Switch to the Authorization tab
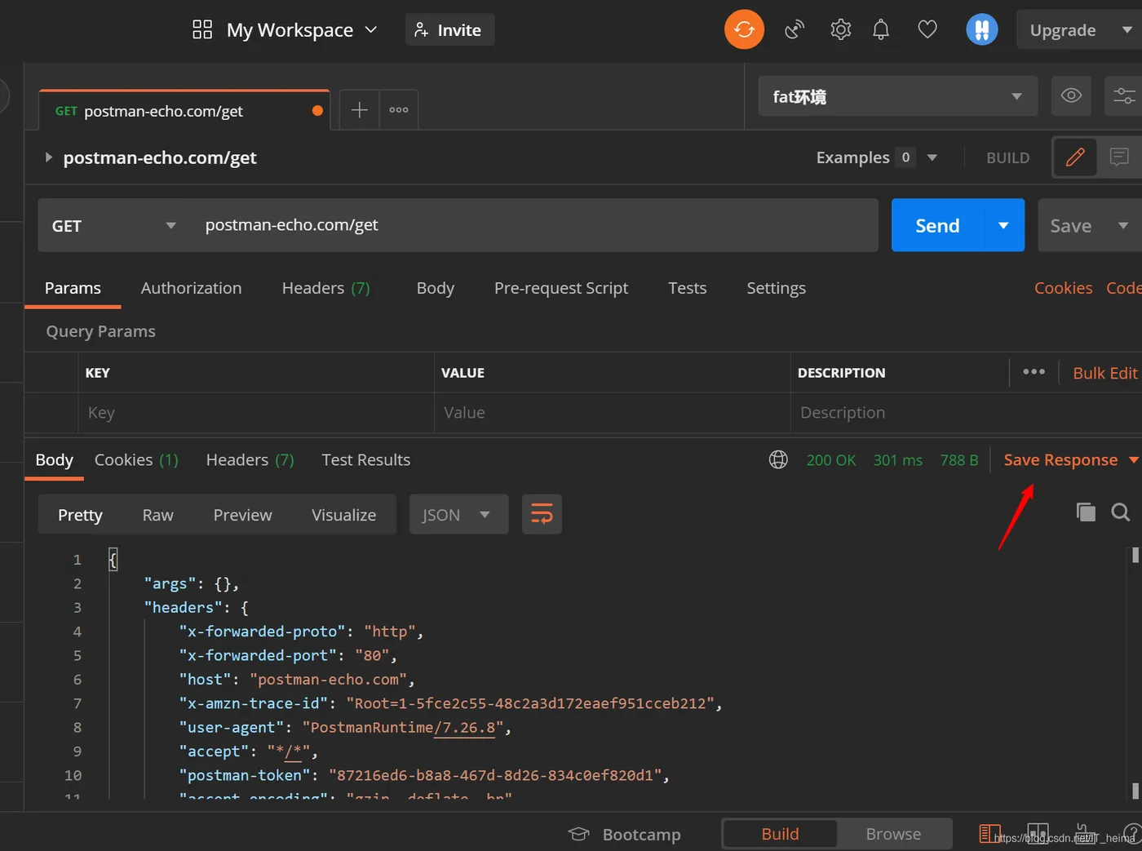This screenshot has width=1142, height=851. click(191, 288)
